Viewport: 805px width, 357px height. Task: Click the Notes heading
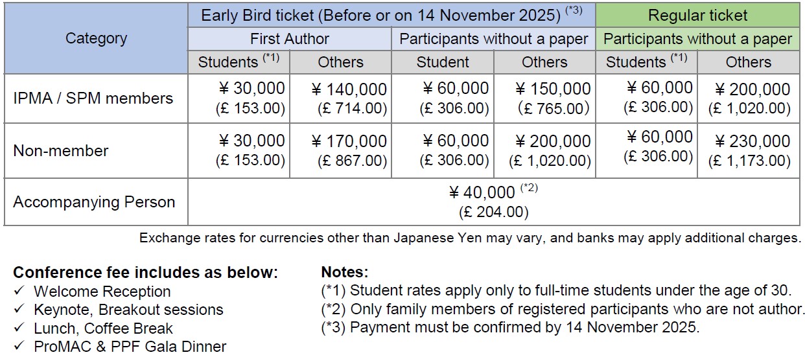coord(345,273)
